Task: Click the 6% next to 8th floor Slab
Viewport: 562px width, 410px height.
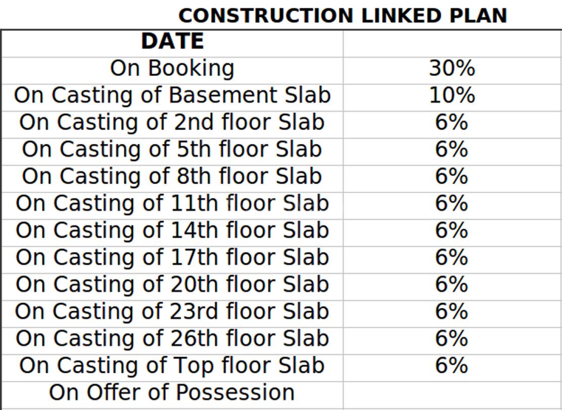Action: click(x=452, y=176)
